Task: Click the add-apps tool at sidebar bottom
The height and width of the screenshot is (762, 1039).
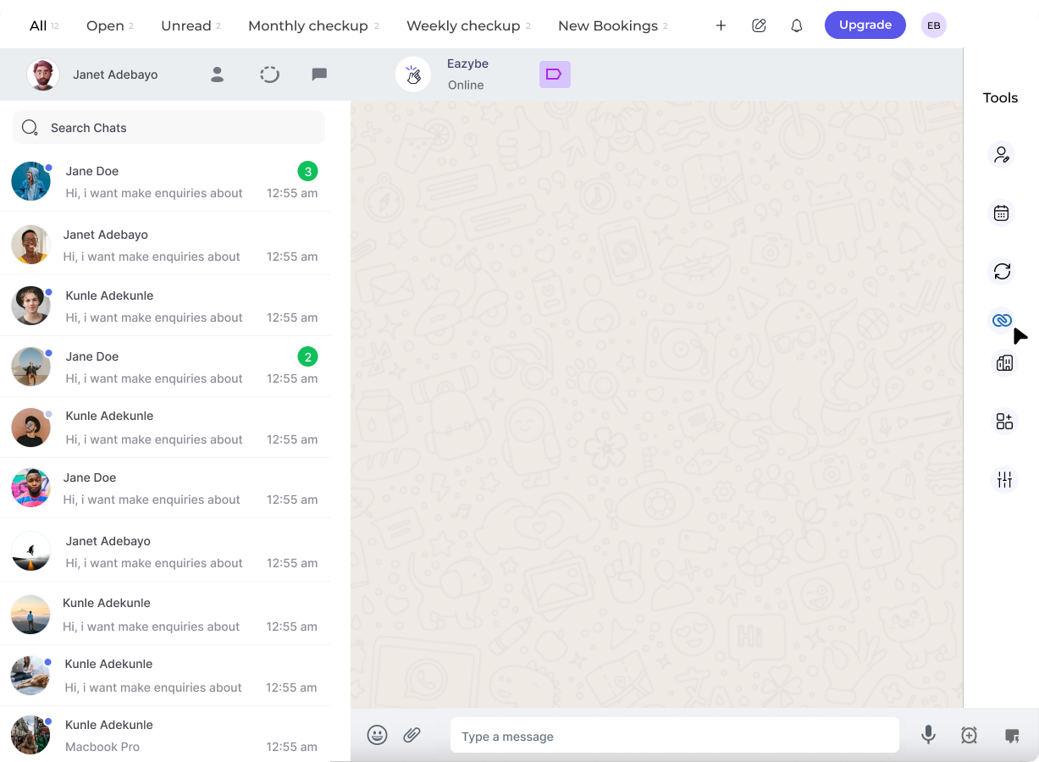Action: click(x=1003, y=420)
